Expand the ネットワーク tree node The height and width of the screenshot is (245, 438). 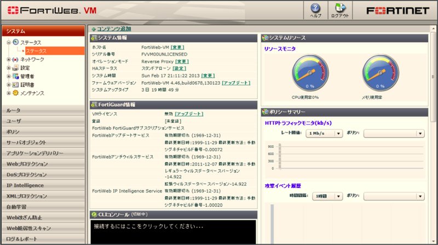point(9,60)
